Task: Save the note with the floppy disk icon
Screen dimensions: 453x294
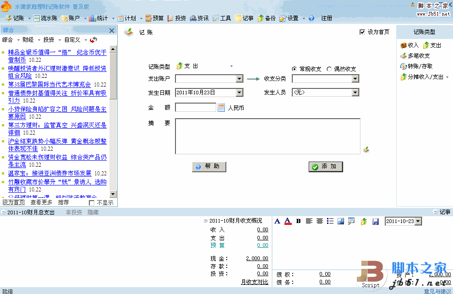Action: [x=376, y=221]
